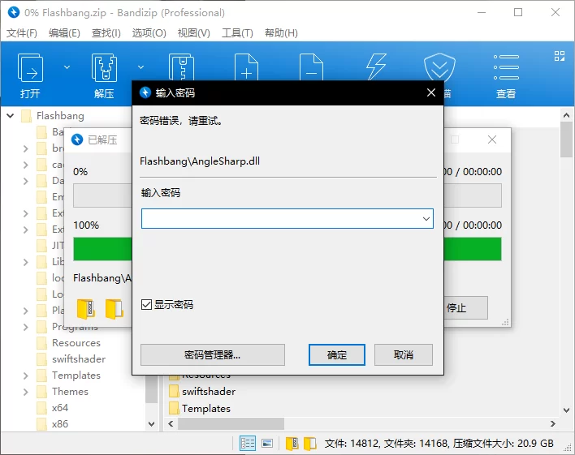Switch to thumbnail view in status bar
Screen dimensions: 575x455
pos(267,444)
